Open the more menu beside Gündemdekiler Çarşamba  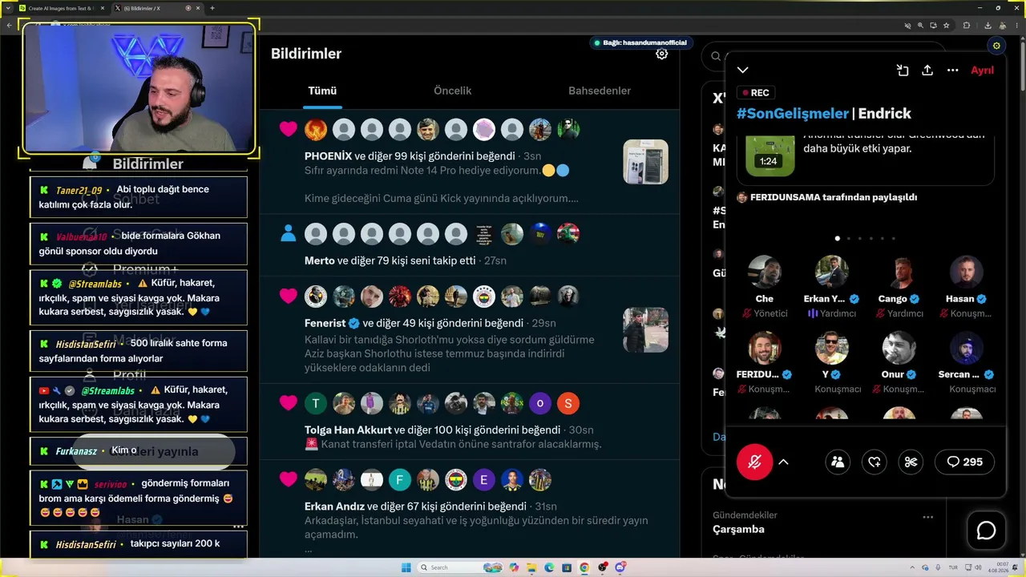[927, 517]
